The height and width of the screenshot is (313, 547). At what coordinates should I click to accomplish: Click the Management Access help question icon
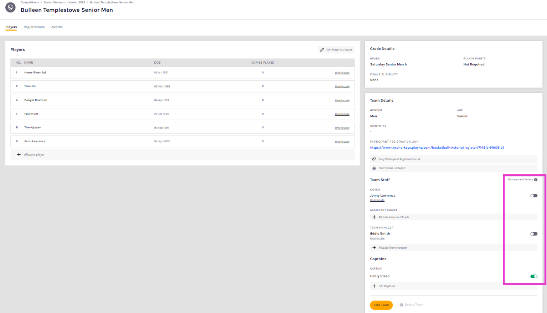point(536,180)
